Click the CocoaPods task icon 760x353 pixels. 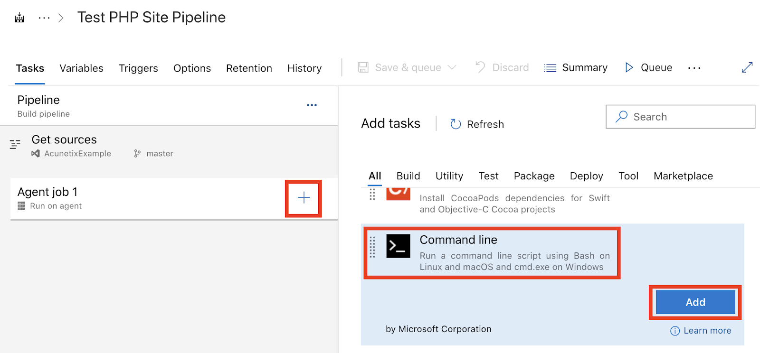pos(398,193)
